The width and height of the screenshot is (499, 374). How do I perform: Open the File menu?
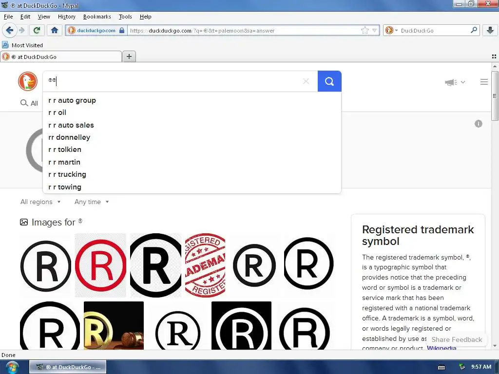click(x=8, y=17)
